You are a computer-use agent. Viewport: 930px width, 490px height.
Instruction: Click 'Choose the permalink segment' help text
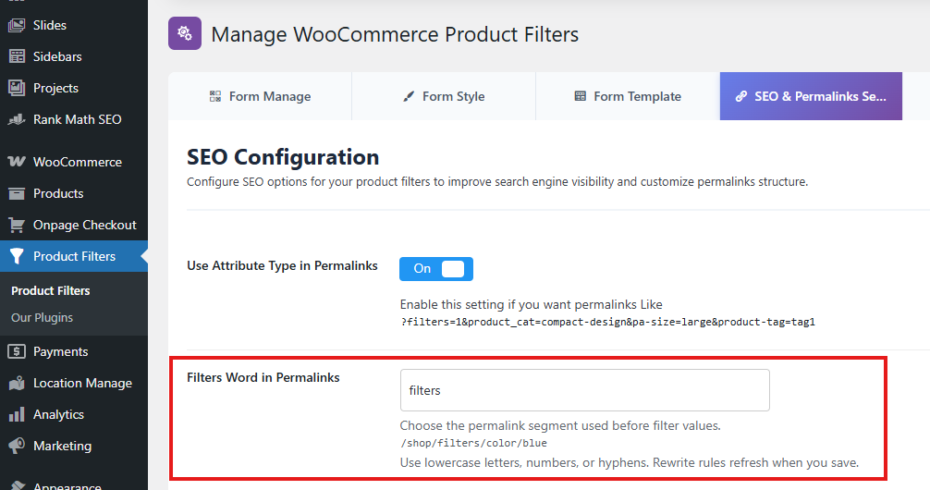click(560, 425)
